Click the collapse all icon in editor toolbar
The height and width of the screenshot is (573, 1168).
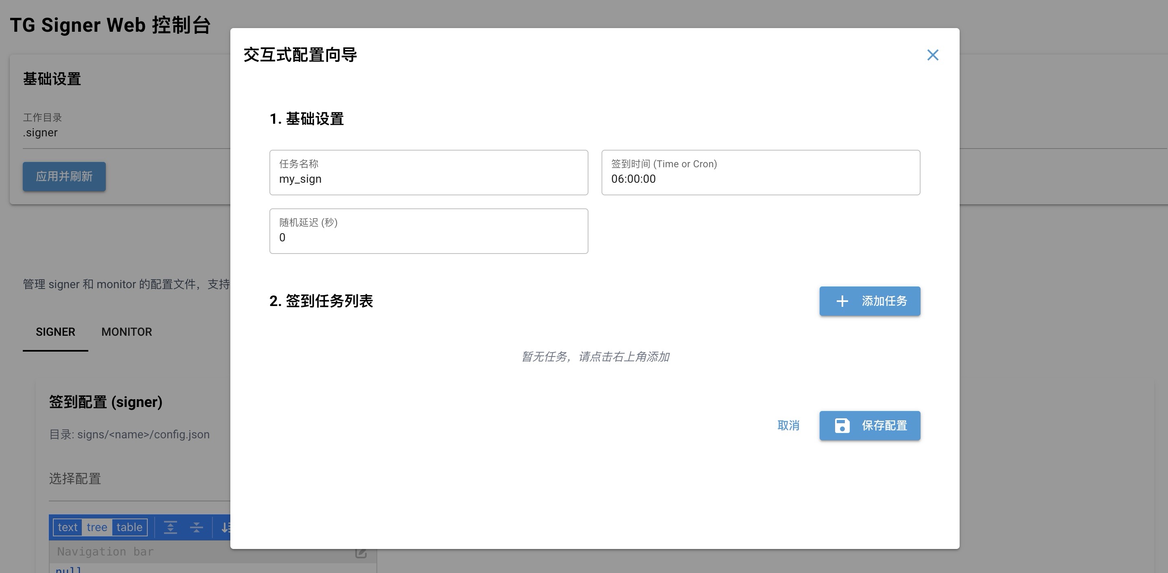tap(196, 527)
